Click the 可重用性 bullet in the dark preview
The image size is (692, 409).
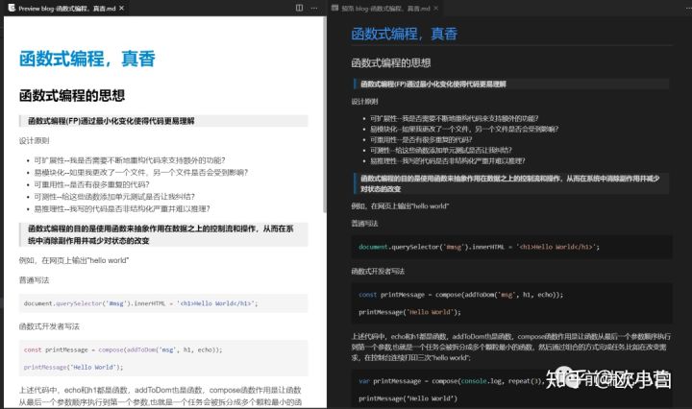pyautogui.click(x=421, y=139)
